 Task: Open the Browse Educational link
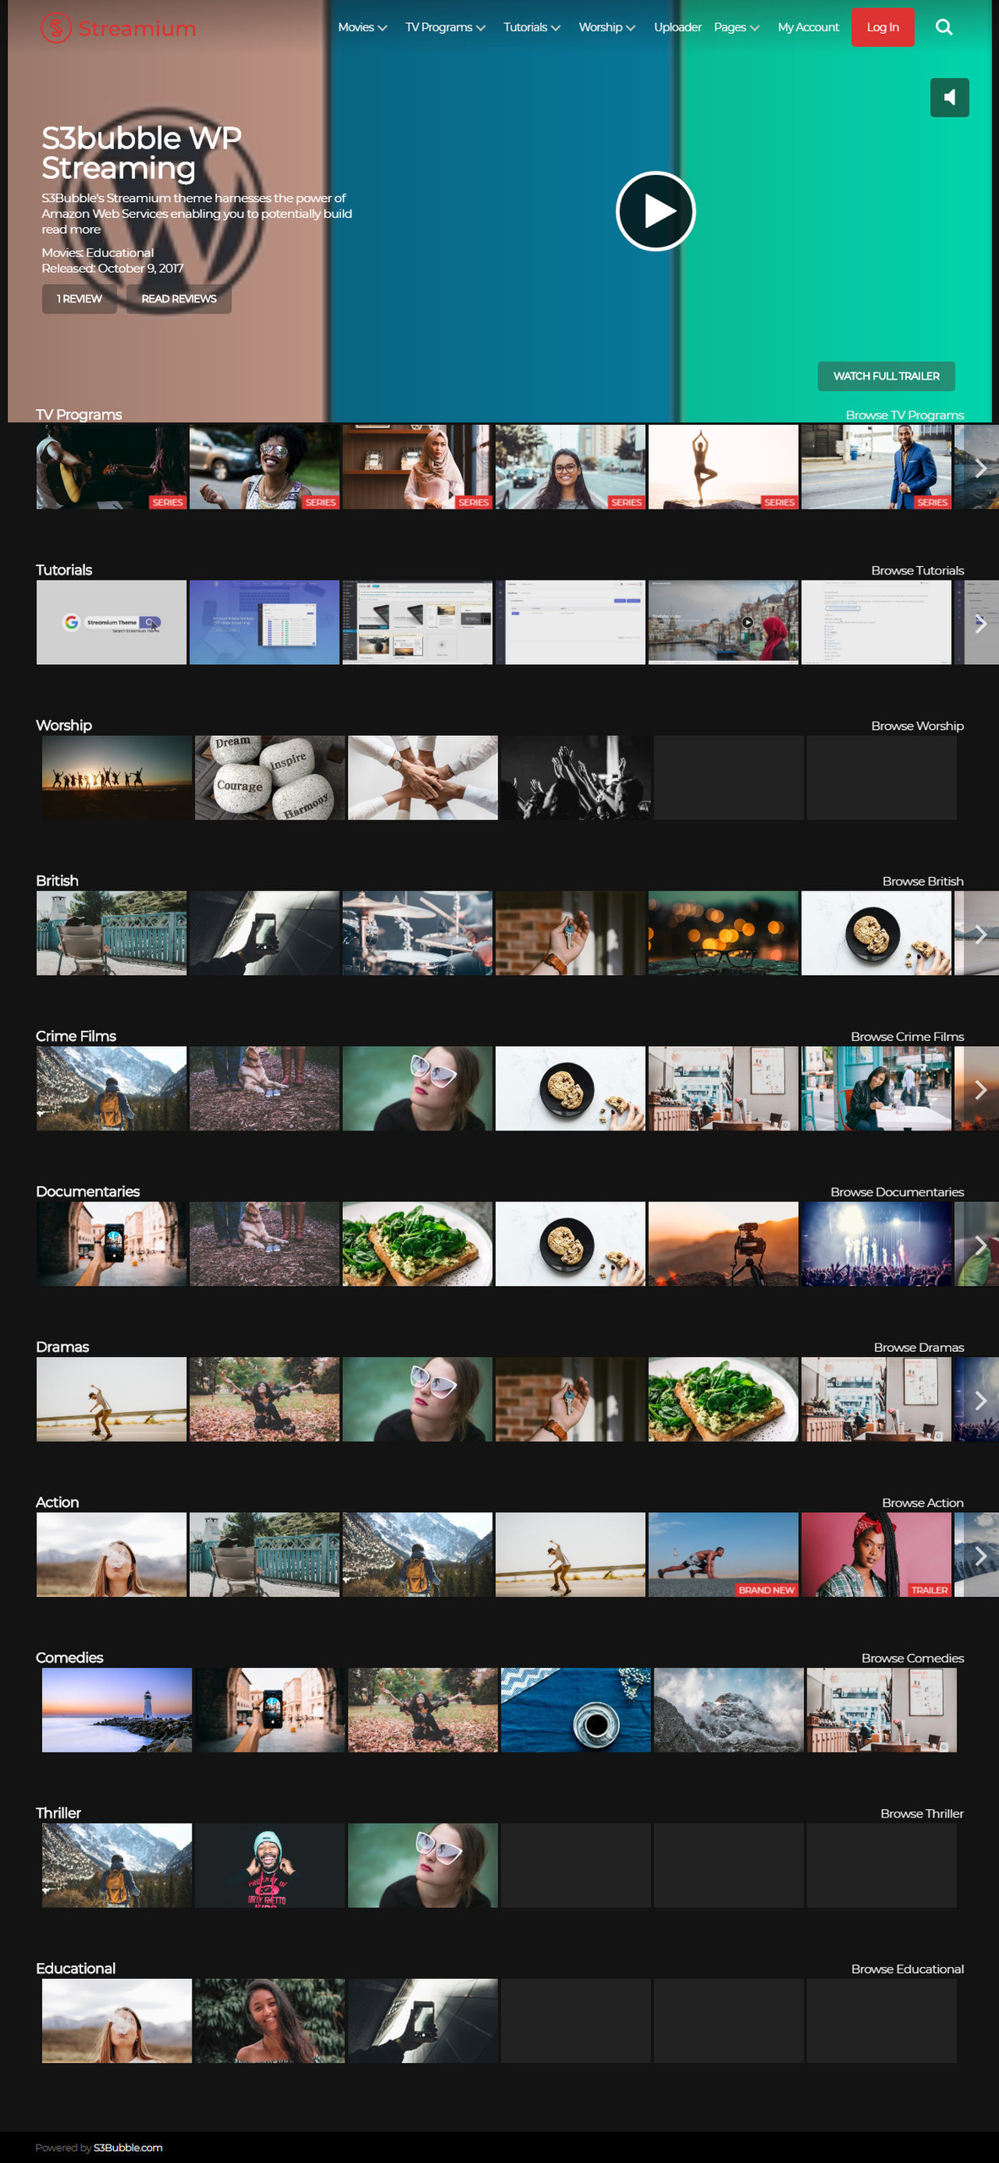coord(907,1970)
